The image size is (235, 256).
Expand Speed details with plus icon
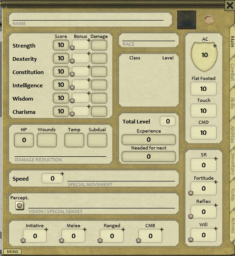[x=62, y=174]
